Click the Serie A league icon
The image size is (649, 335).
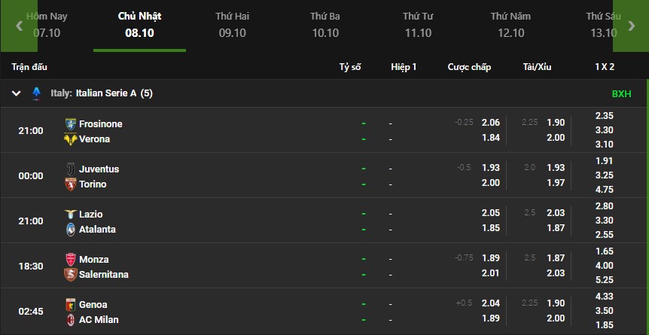(36, 93)
